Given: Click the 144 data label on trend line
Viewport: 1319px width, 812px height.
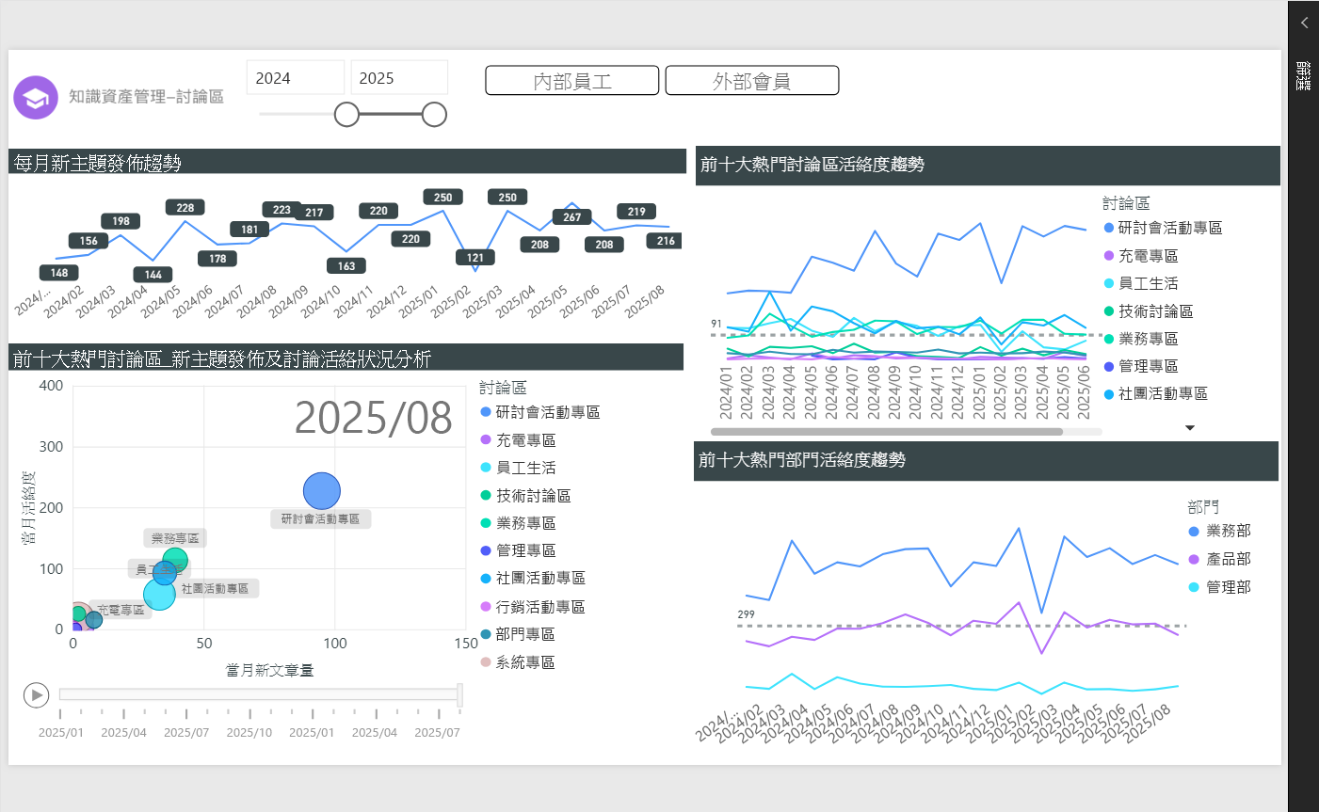Looking at the screenshot, I should coord(153,275).
